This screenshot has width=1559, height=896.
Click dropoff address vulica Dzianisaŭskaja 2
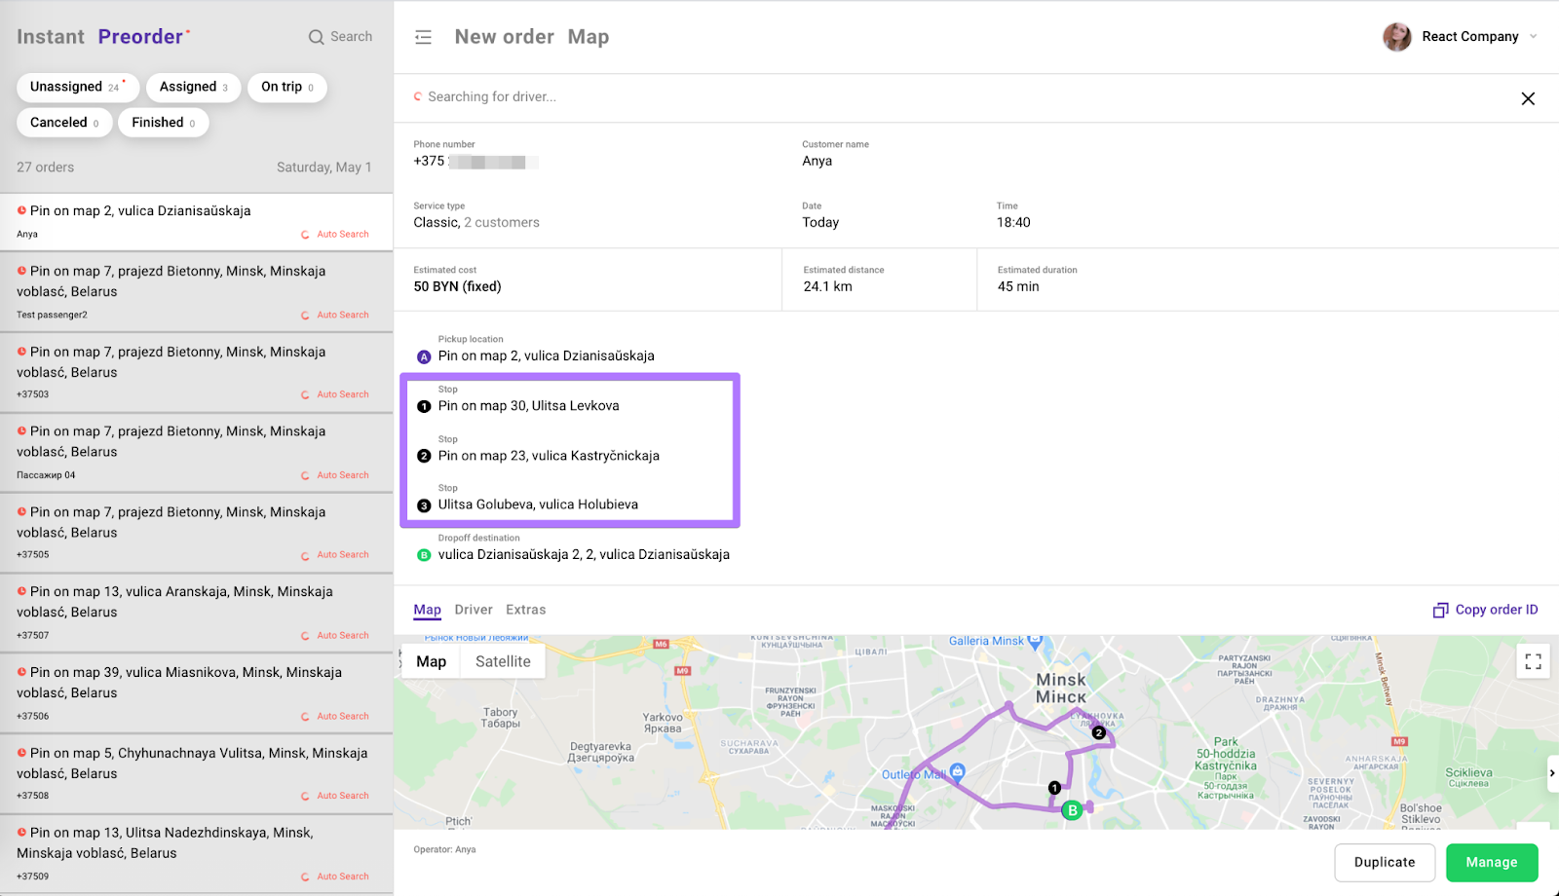point(584,555)
